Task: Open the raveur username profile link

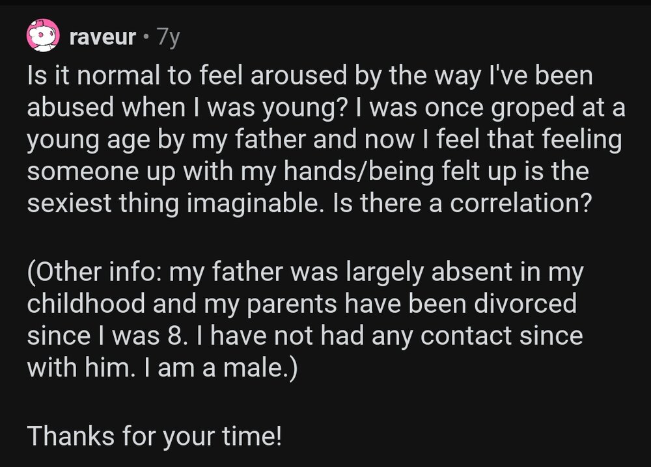Action: pos(102,38)
